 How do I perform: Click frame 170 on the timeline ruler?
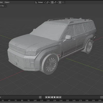[80, 100]
